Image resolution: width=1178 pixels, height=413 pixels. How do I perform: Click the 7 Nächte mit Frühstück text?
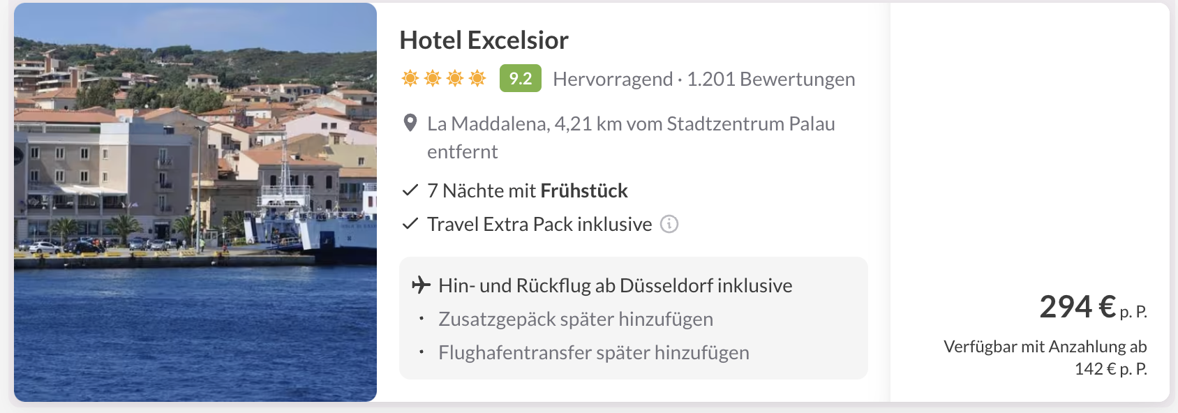[x=528, y=190]
